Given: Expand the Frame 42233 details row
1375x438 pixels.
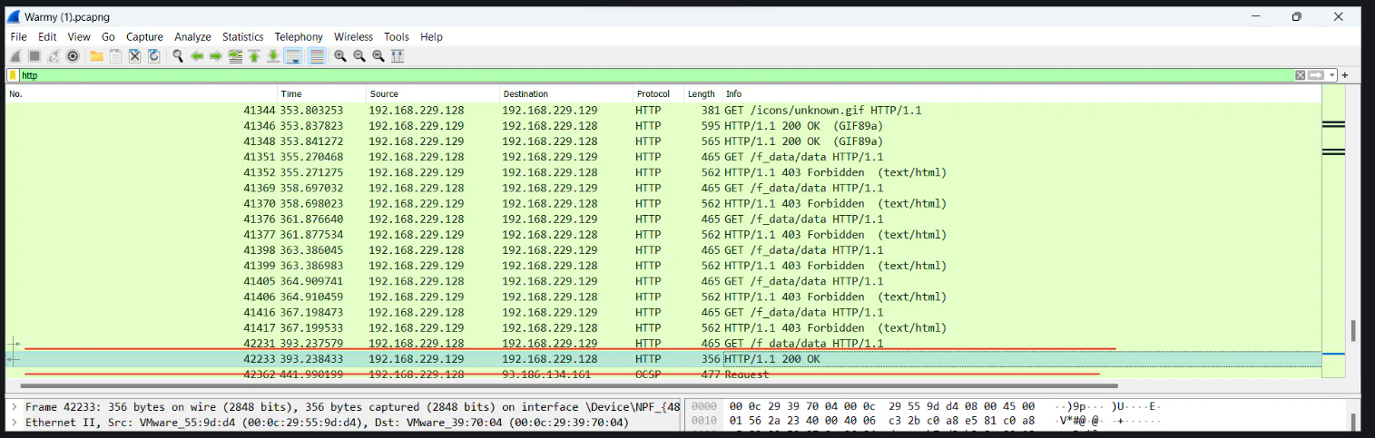Looking at the screenshot, I should 12,407.
